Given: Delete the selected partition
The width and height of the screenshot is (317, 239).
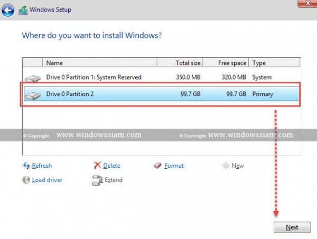Looking at the screenshot, I should coord(111,166).
